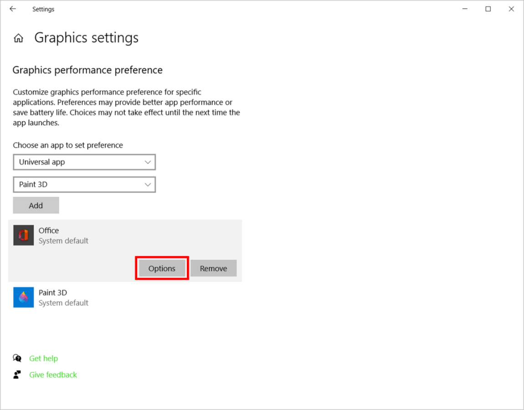Click the Add button
This screenshot has width=524, height=410.
click(36, 205)
